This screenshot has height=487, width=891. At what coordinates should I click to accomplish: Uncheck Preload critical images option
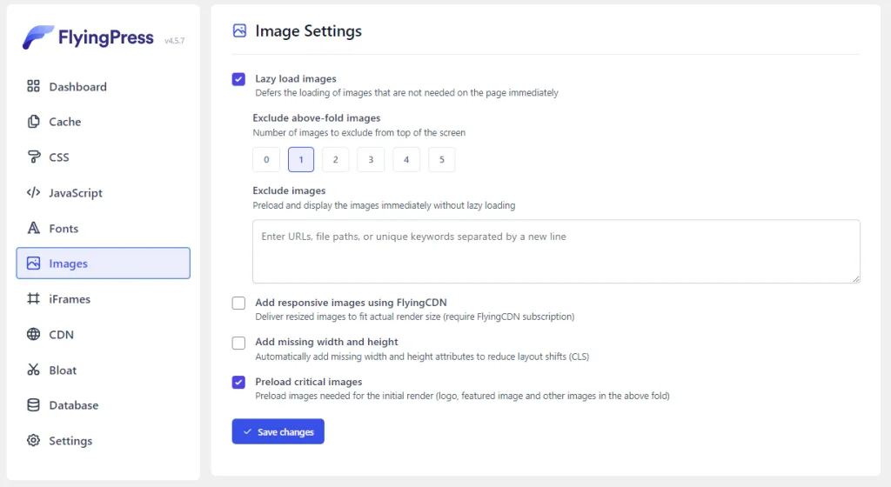238,382
